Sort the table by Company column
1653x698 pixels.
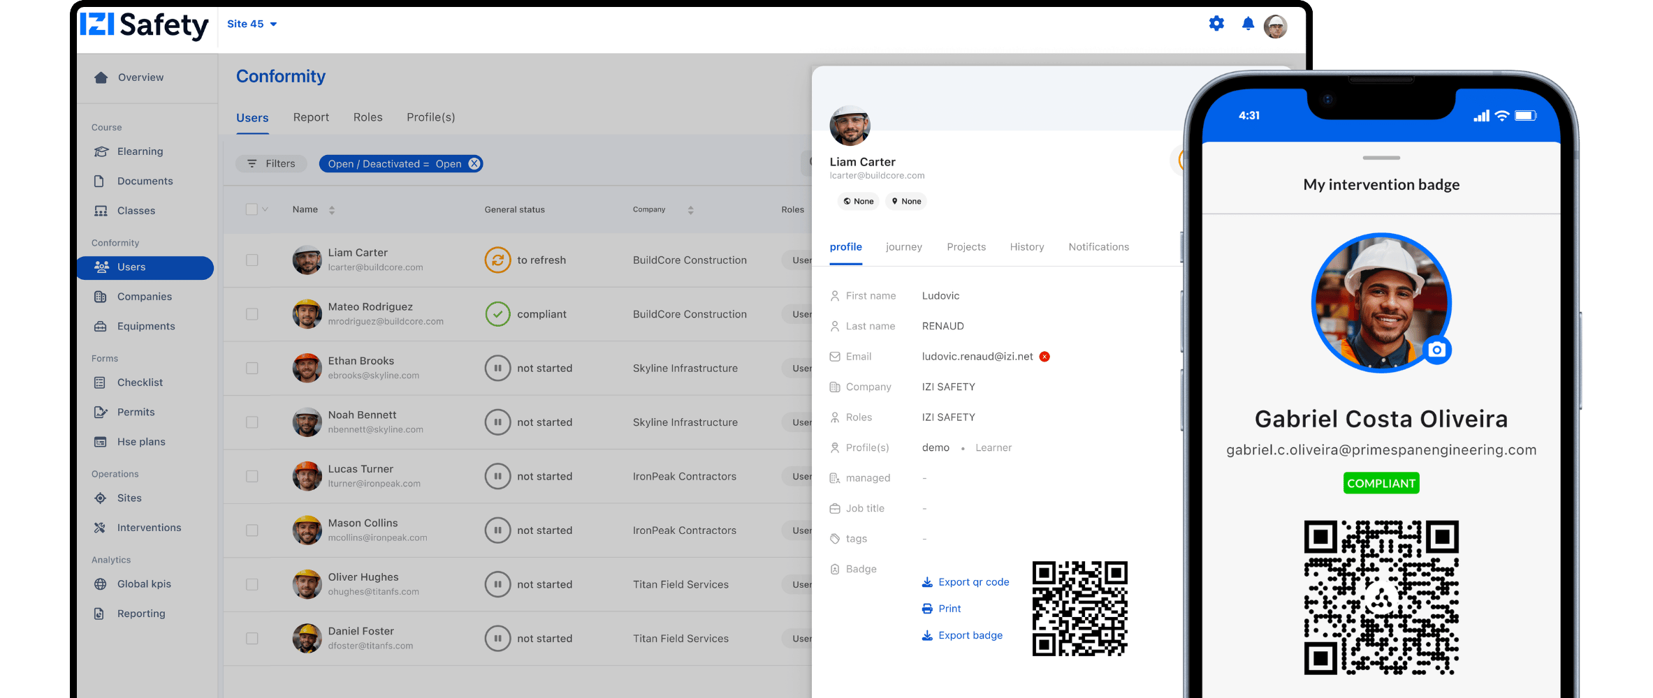(x=690, y=210)
